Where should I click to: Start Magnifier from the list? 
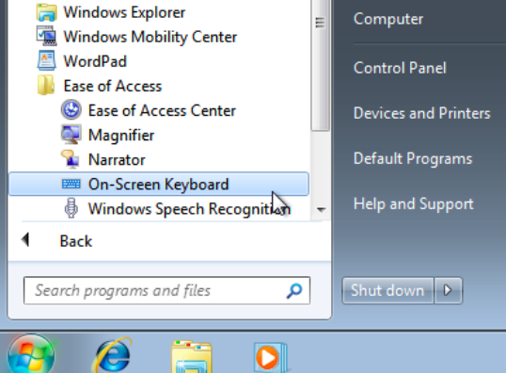[121, 135]
